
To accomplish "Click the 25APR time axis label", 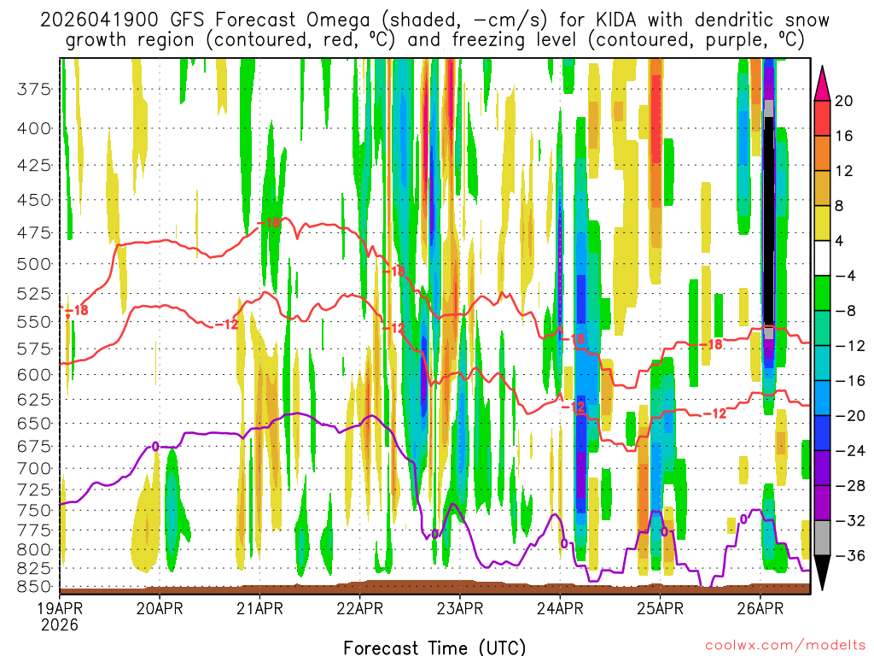I will pyautogui.click(x=660, y=608).
